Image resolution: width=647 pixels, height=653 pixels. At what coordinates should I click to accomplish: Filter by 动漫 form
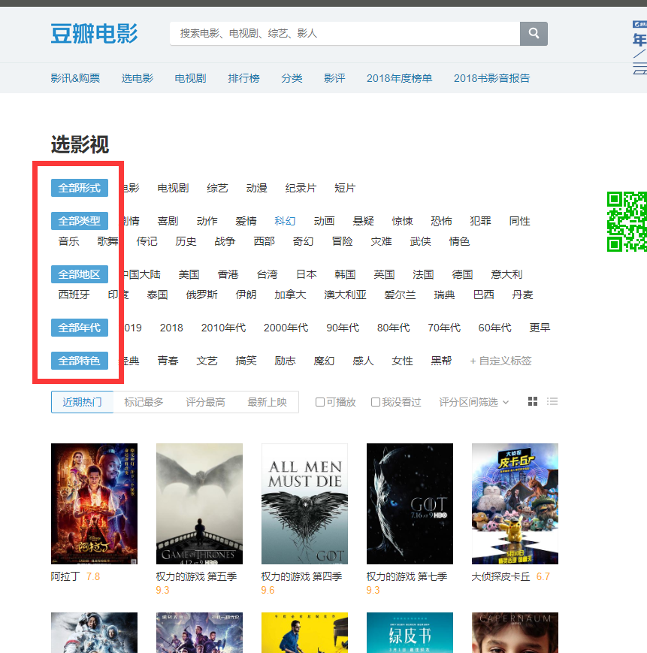[x=256, y=188]
